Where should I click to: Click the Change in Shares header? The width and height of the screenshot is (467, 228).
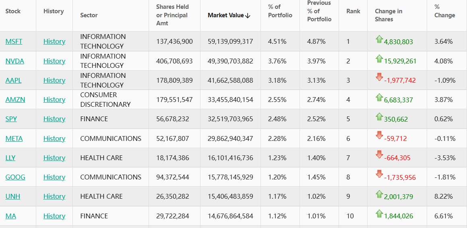pyautogui.click(x=388, y=15)
